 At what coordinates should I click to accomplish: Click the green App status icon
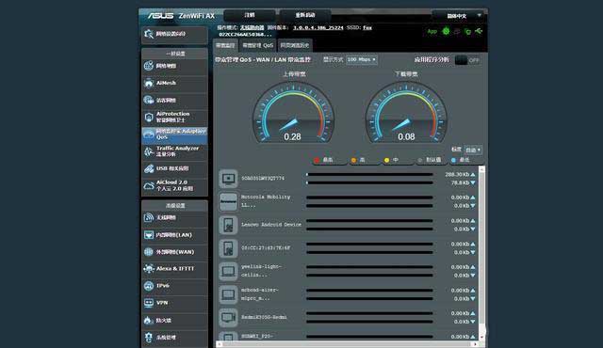432,31
